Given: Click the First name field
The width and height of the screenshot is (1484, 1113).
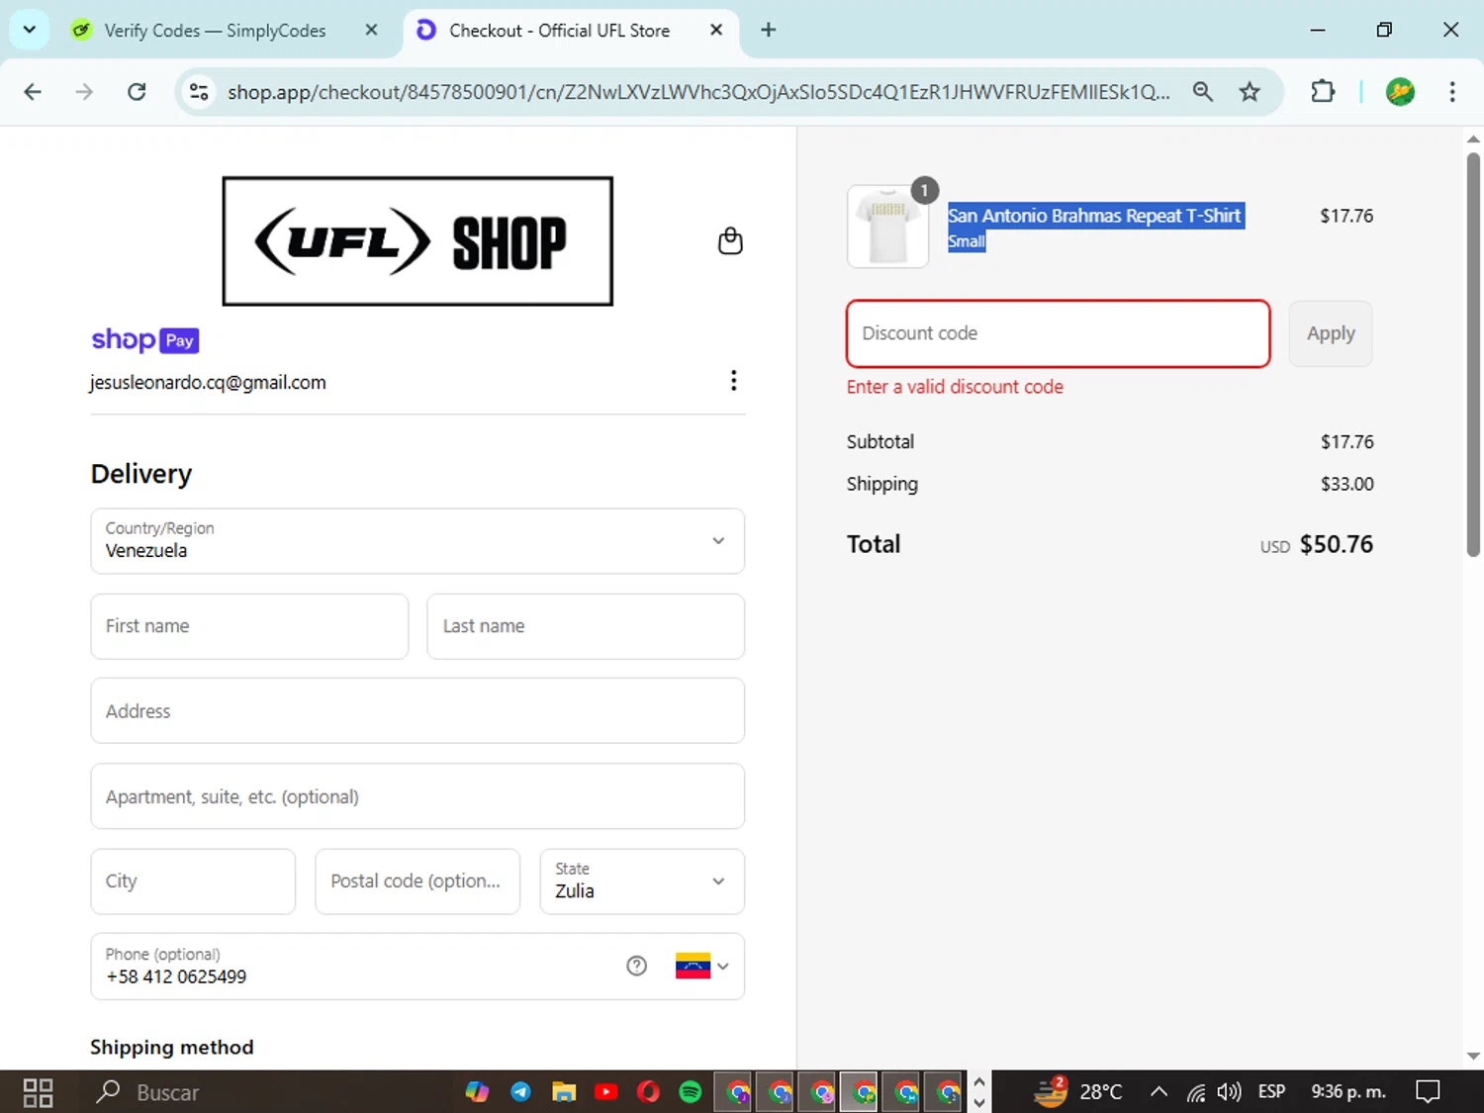Looking at the screenshot, I should [249, 626].
